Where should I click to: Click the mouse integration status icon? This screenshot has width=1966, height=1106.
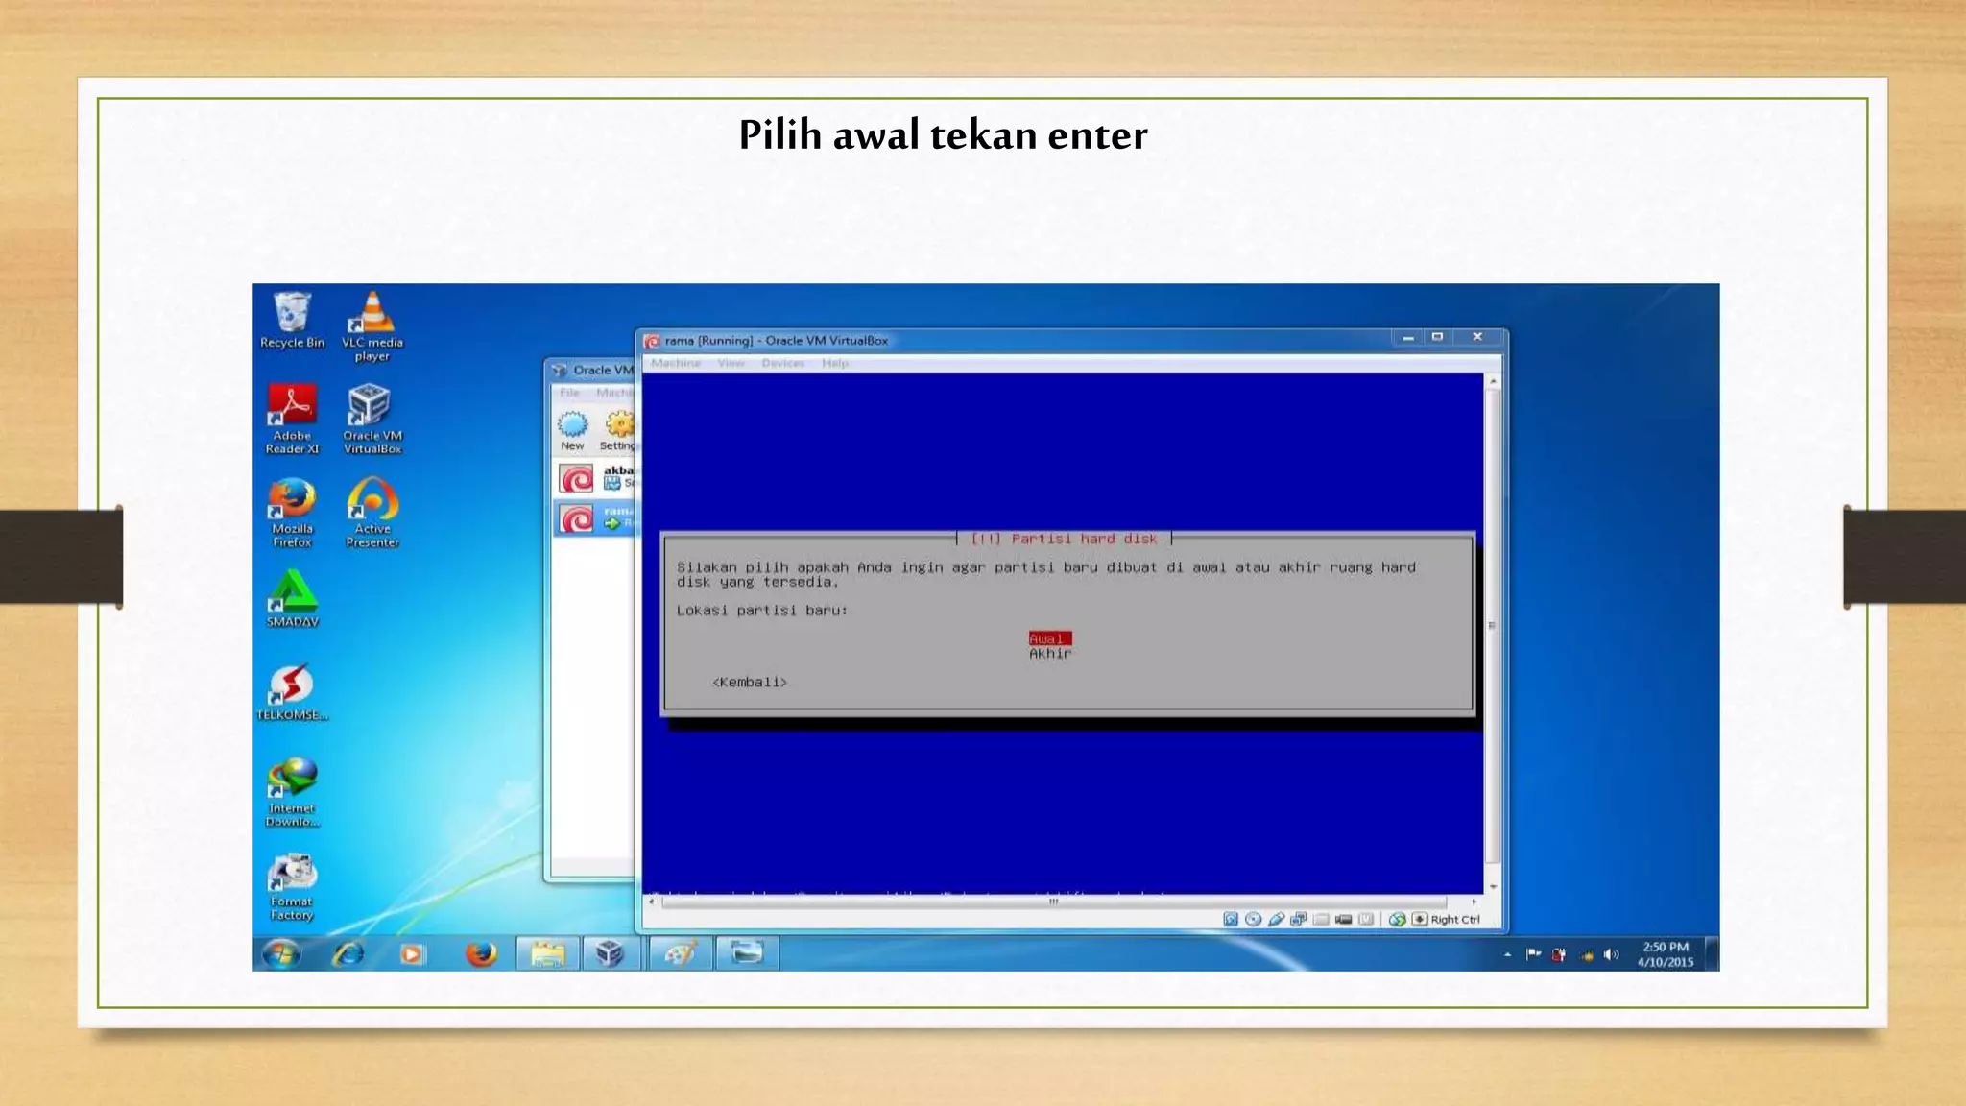(1397, 919)
